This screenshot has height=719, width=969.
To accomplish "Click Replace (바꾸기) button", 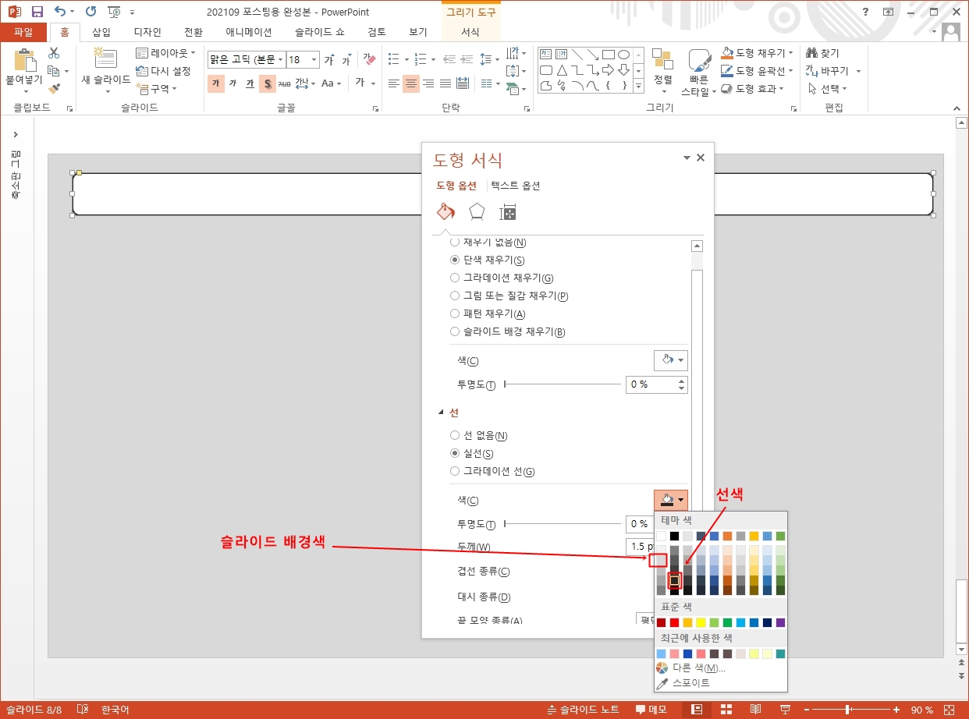I will click(x=829, y=71).
